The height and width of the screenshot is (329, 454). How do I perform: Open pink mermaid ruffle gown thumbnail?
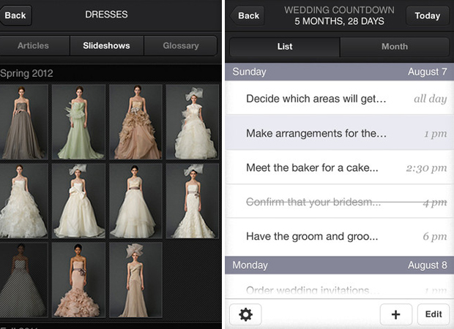[78, 280]
